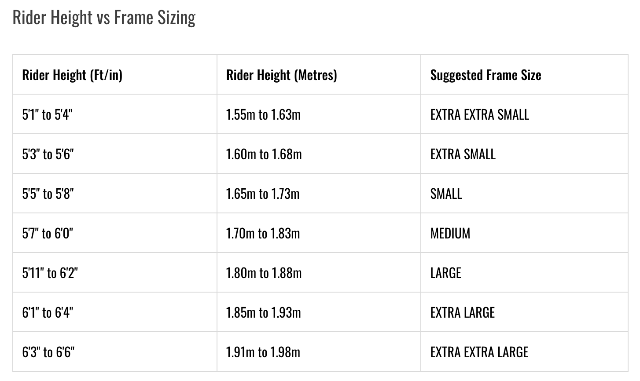Image resolution: width=640 pixels, height=381 pixels.
Task: Click the 'Rider Height (Metres)' column header
Action: [281, 75]
